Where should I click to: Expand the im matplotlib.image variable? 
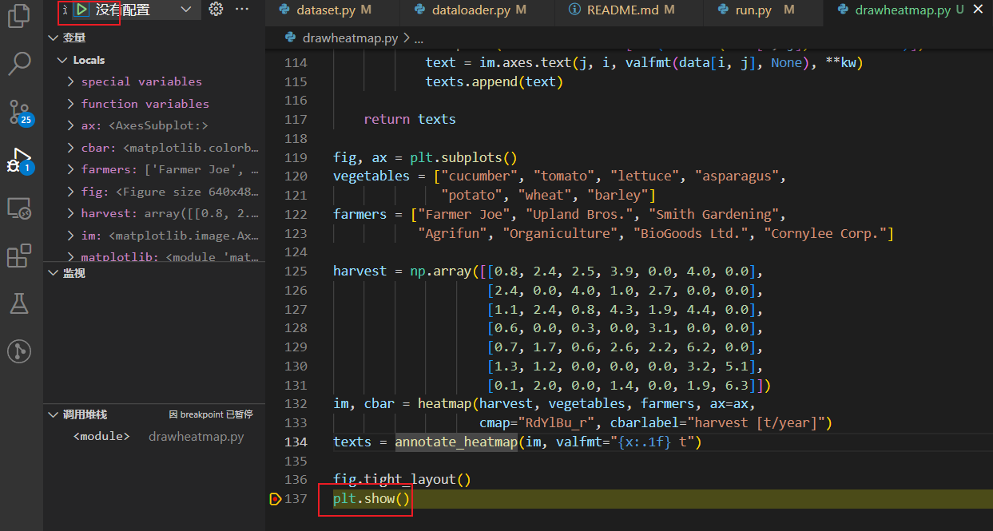click(71, 236)
